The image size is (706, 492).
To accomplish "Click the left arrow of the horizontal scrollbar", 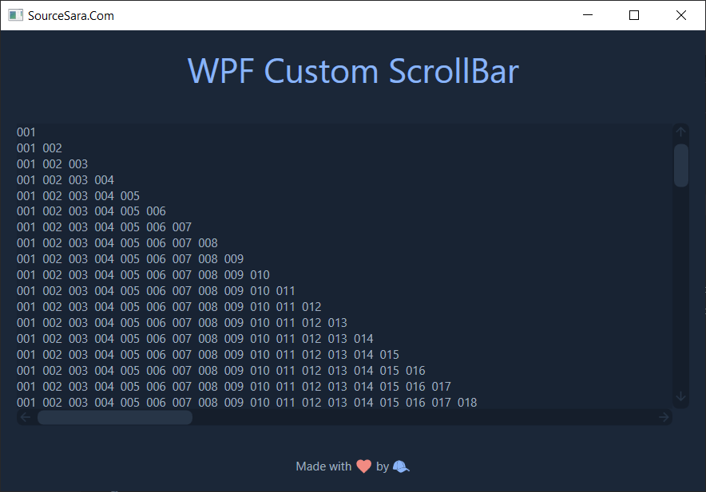I will pyautogui.click(x=25, y=416).
